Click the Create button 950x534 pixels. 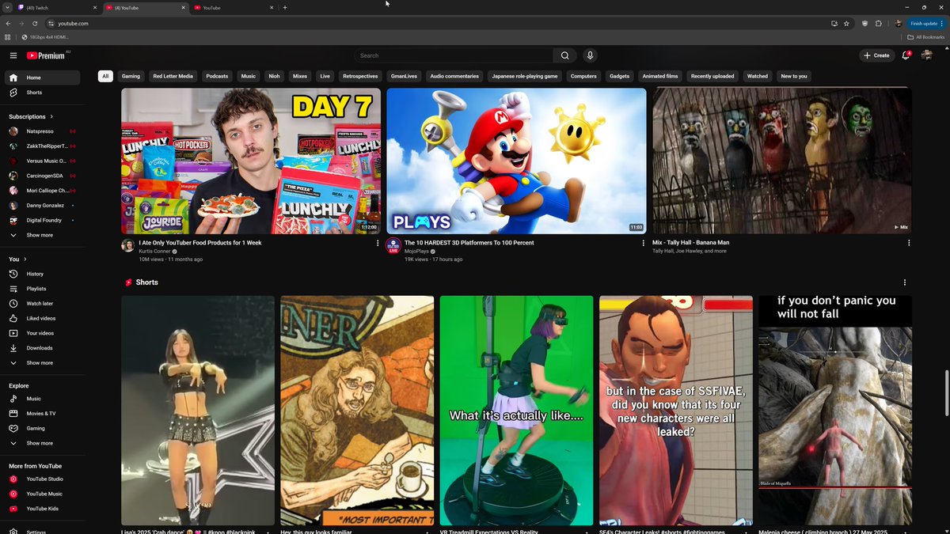point(876,55)
